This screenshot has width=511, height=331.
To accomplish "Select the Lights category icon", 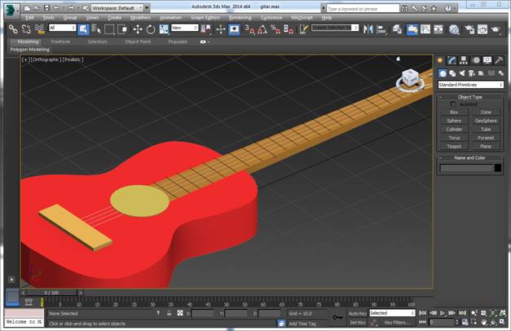I will (464, 73).
